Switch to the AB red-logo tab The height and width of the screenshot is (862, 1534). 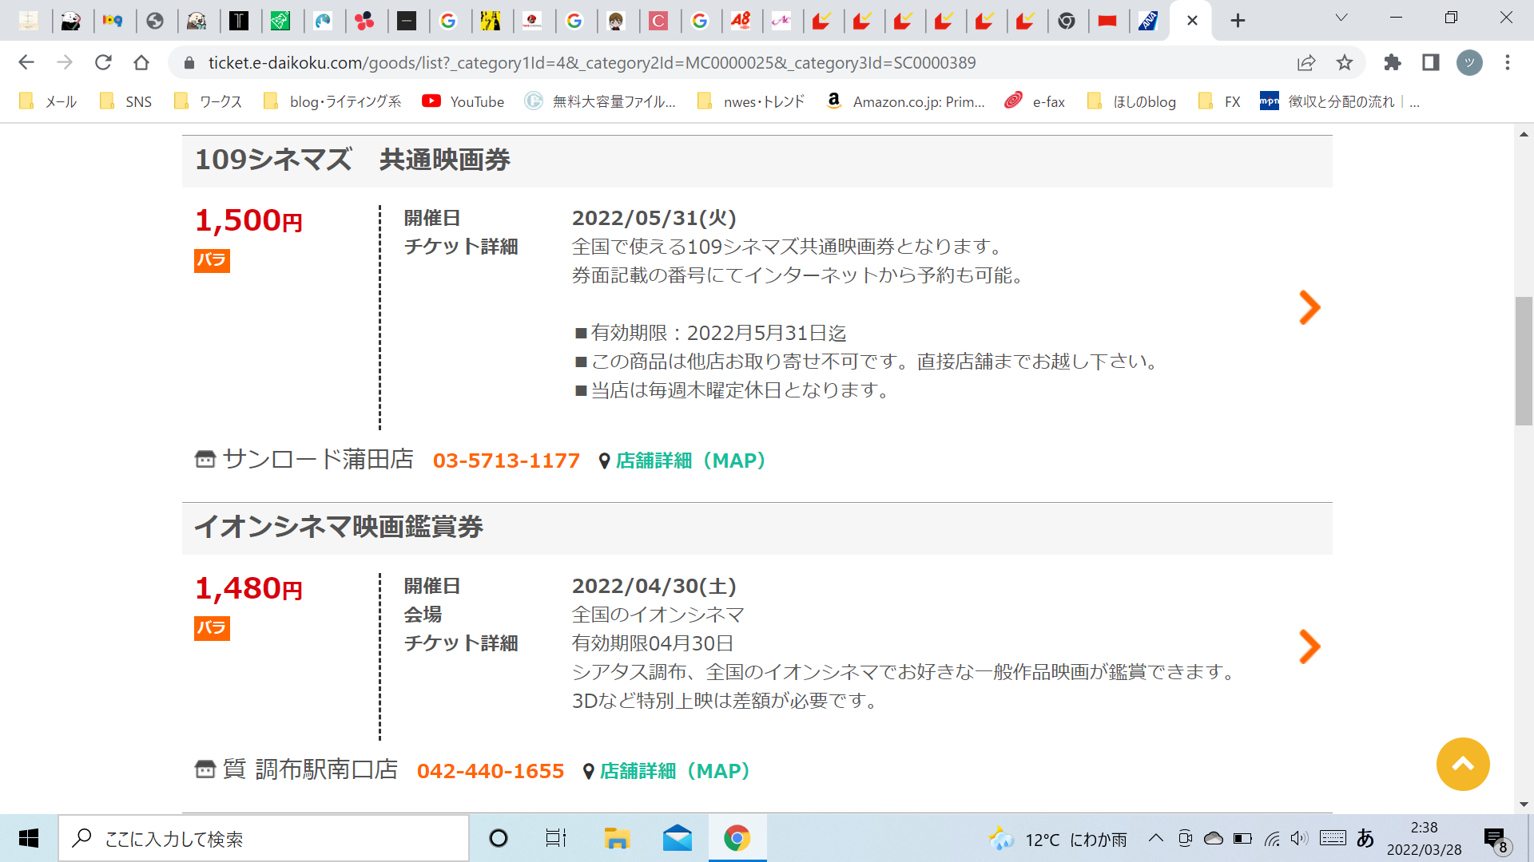click(x=741, y=21)
